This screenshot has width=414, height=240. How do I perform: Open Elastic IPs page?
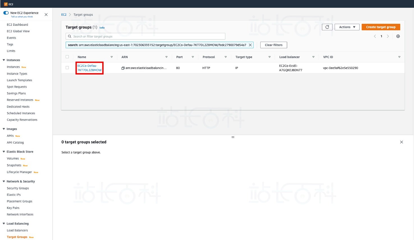(x=14, y=195)
